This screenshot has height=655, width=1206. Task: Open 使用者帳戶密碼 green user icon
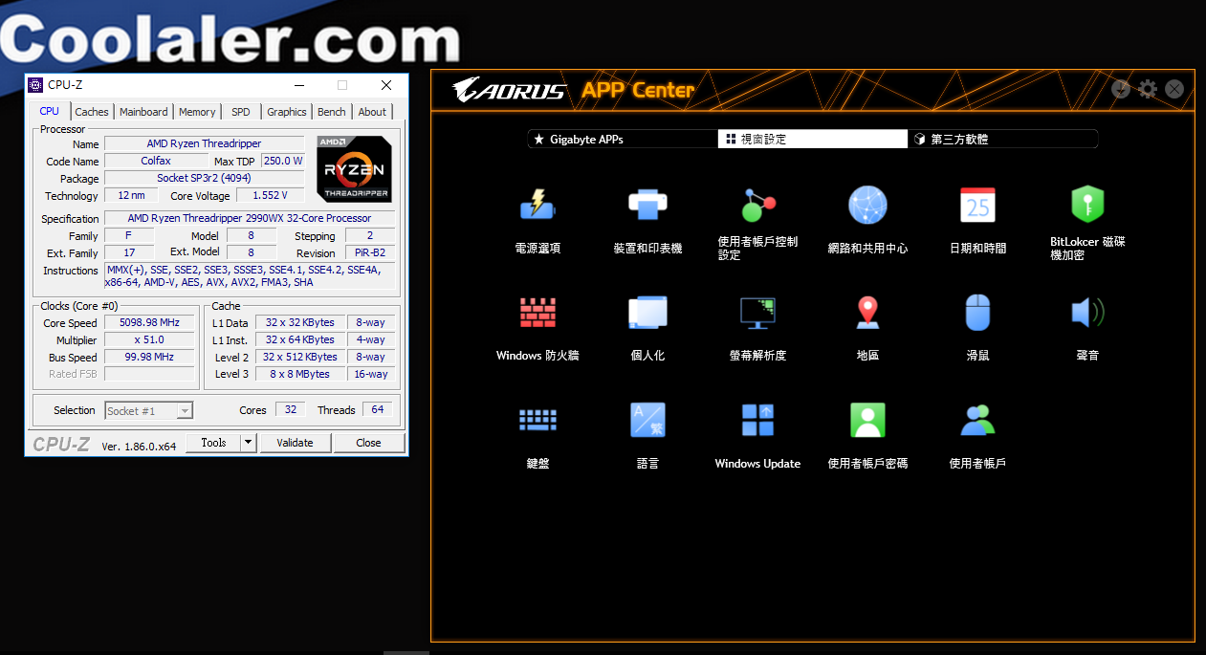tap(867, 421)
